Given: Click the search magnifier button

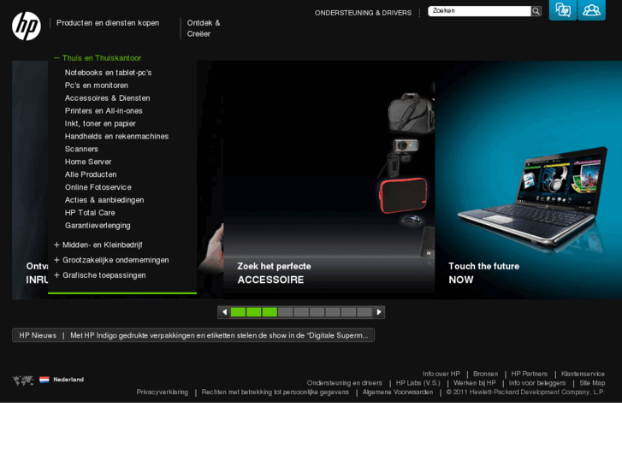Looking at the screenshot, I should click(x=536, y=11).
